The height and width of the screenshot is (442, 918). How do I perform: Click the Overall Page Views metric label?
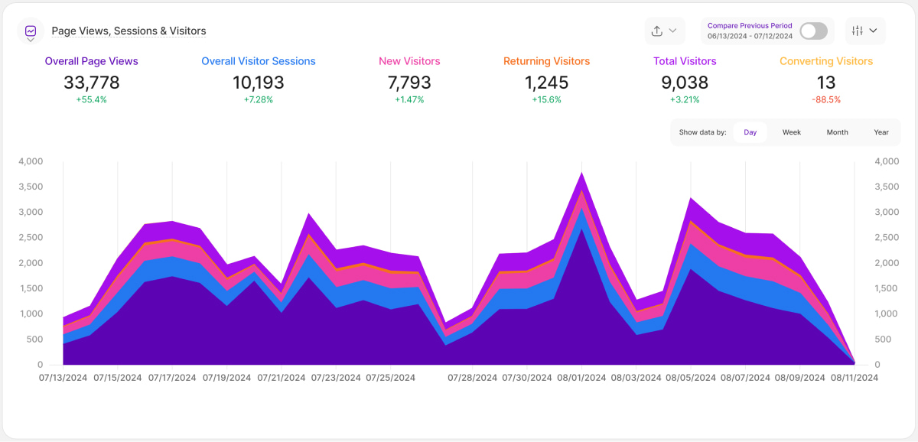pyautogui.click(x=92, y=61)
